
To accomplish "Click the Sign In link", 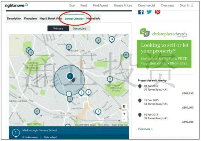I will pos(184,6).
